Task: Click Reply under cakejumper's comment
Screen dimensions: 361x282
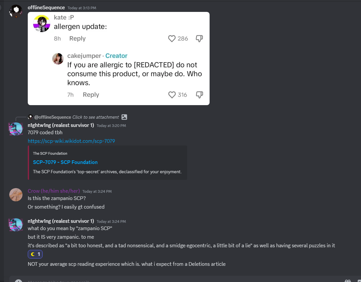Action: coord(91,95)
